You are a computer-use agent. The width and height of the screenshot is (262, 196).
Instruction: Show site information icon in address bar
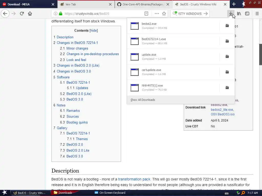coord(56,14)
